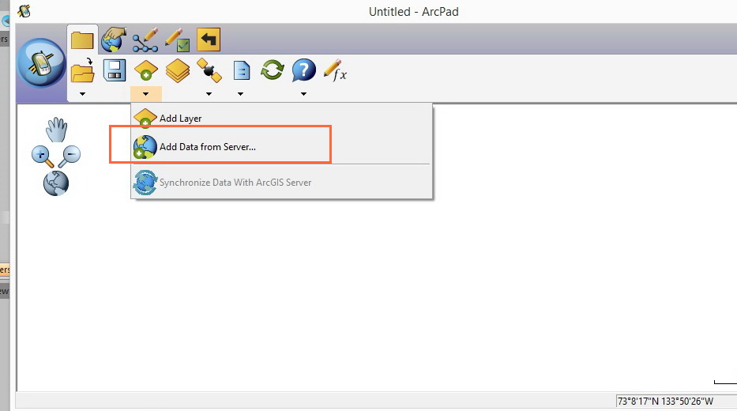Screen dimensions: 737x411
Task: Choose Add Data from Server menu item
Action: 281,147
